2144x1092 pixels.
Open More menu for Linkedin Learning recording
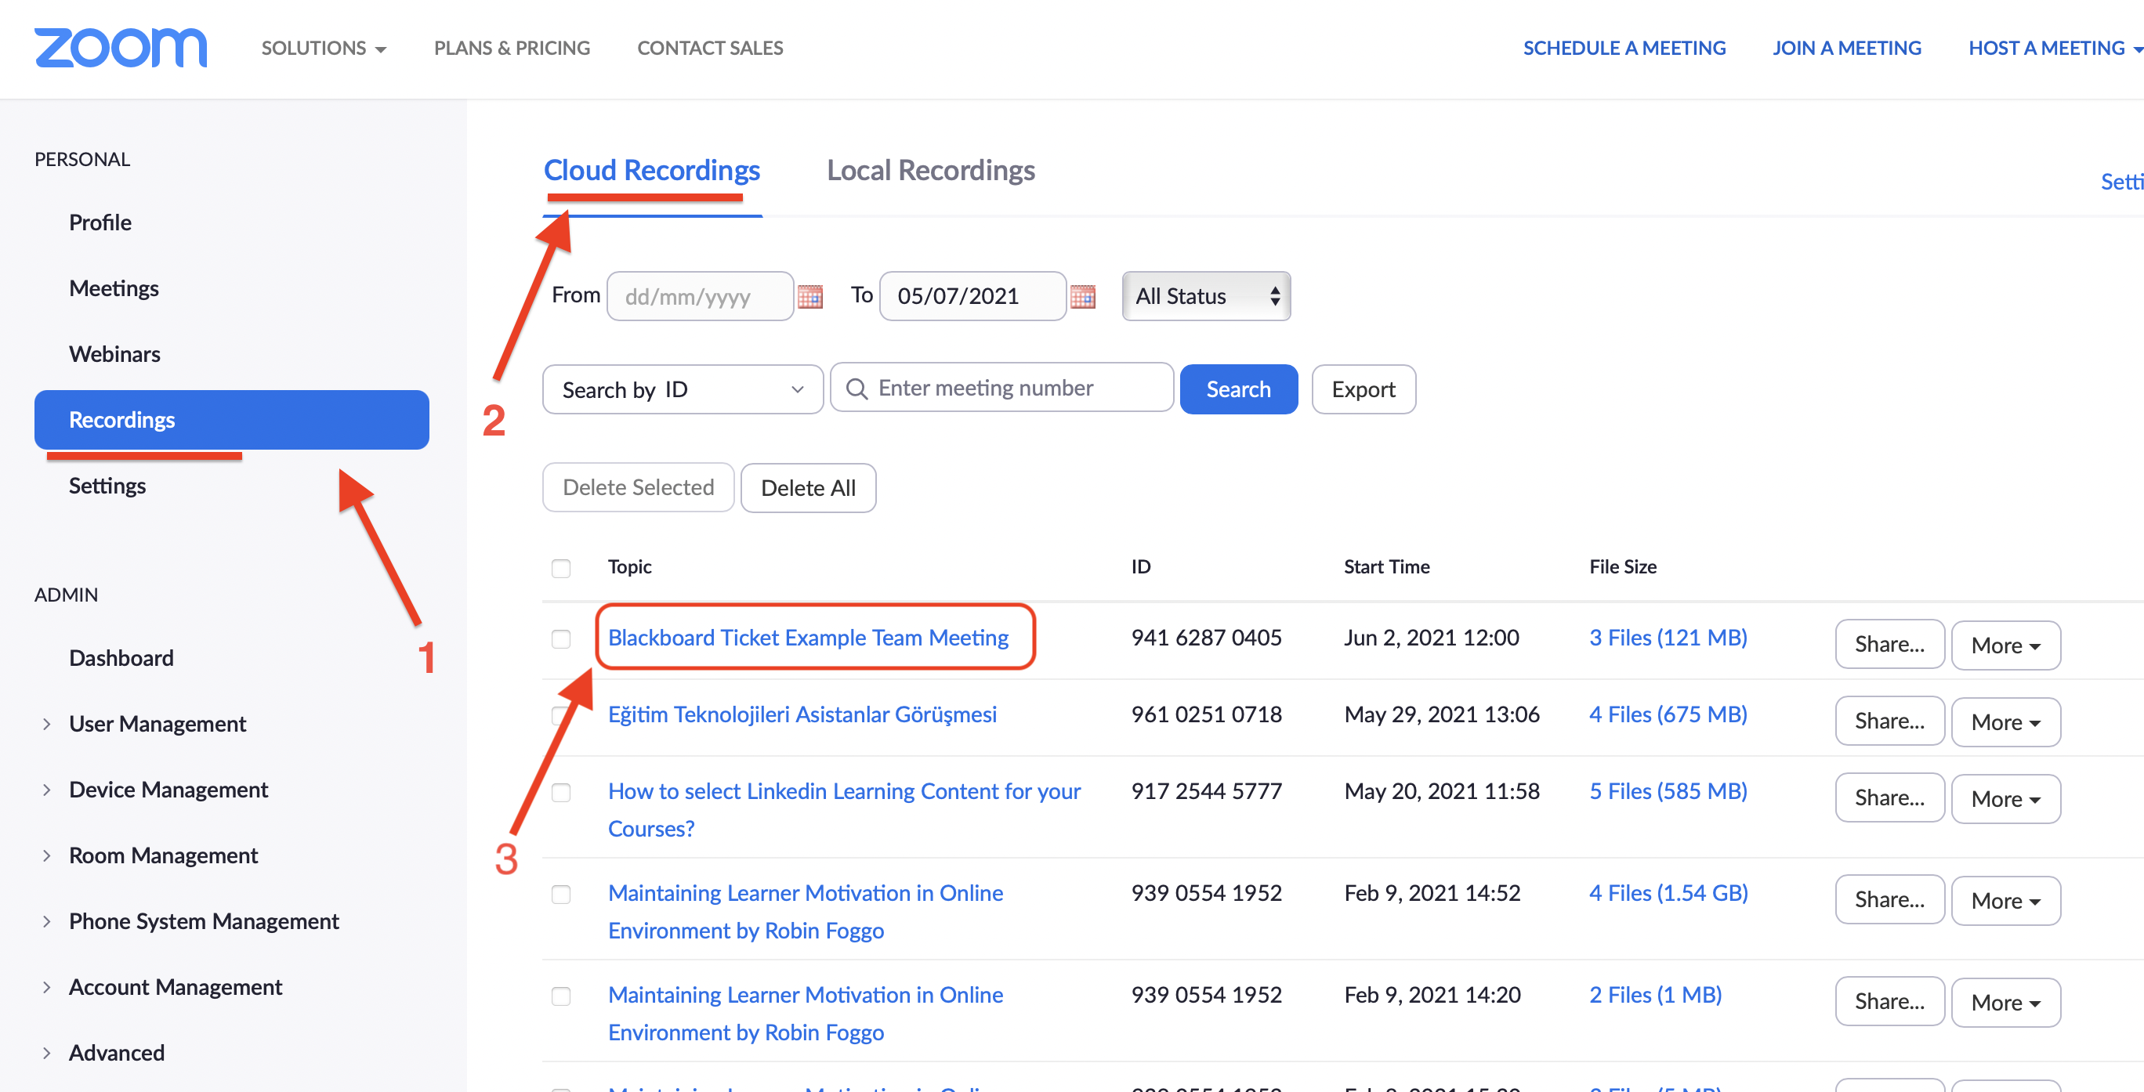coord(2006,799)
